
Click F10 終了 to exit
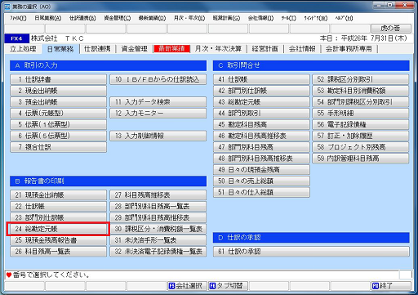point(391,286)
